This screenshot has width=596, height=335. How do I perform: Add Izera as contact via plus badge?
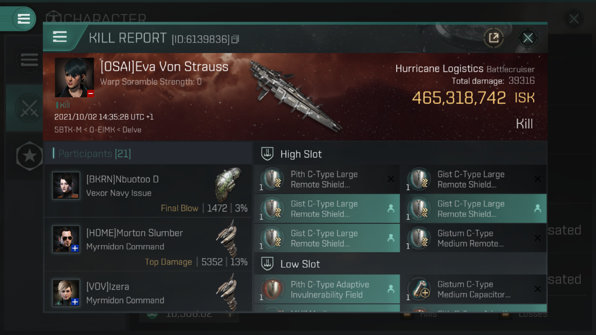click(x=75, y=302)
